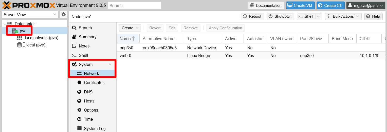Image resolution: width=387 pixels, height=132 pixels.
Task: Click the Shell prompt icon in node menu
Action: pos(74,55)
